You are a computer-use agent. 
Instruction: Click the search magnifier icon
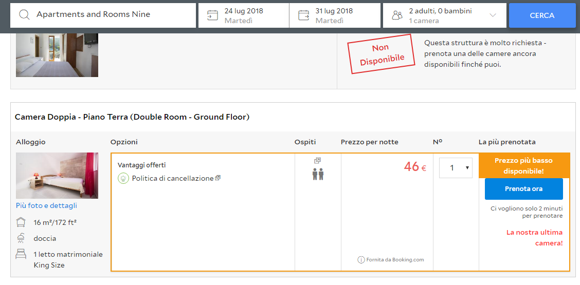click(24, 15)
